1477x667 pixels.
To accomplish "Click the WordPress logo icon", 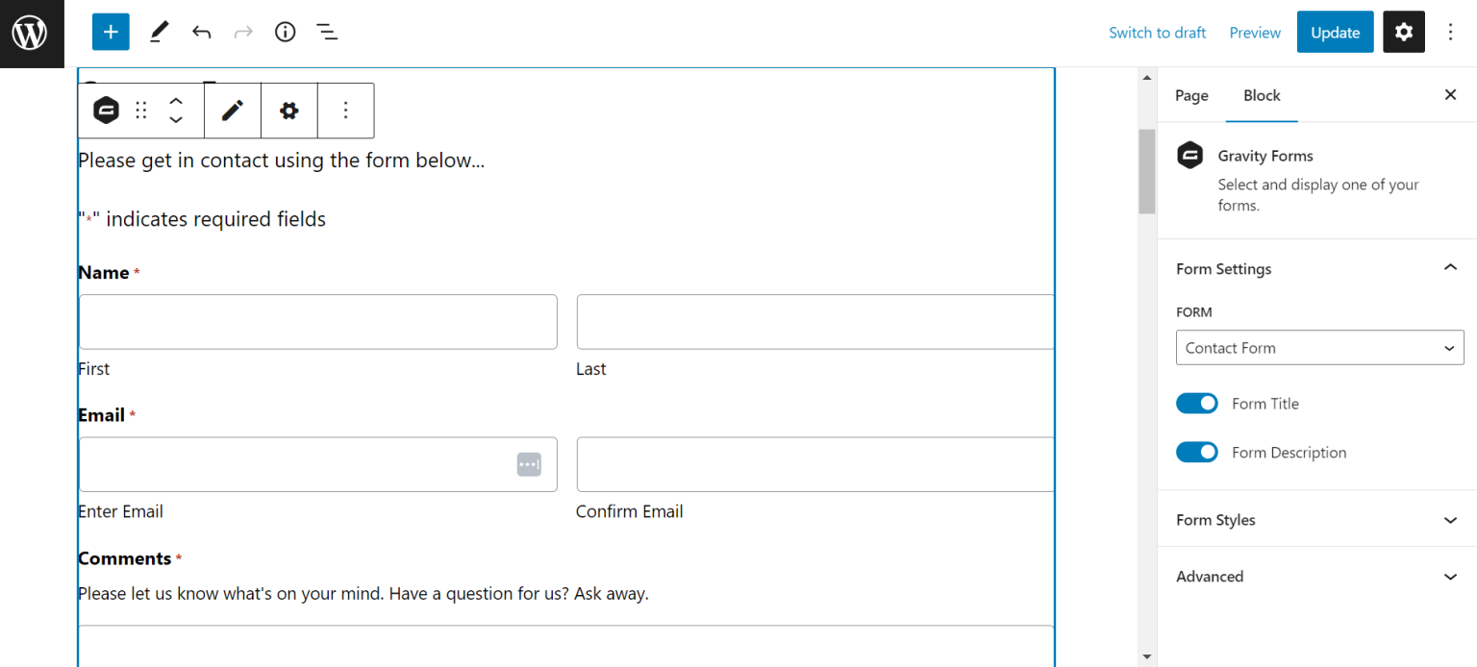I will (31, 33).
